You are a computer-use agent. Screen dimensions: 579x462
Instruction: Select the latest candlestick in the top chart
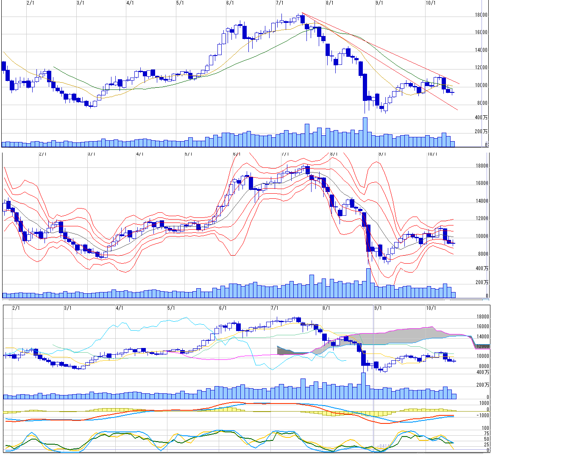pos(453,92)
